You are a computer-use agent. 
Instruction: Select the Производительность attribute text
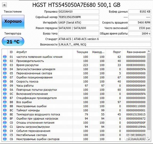30,61
